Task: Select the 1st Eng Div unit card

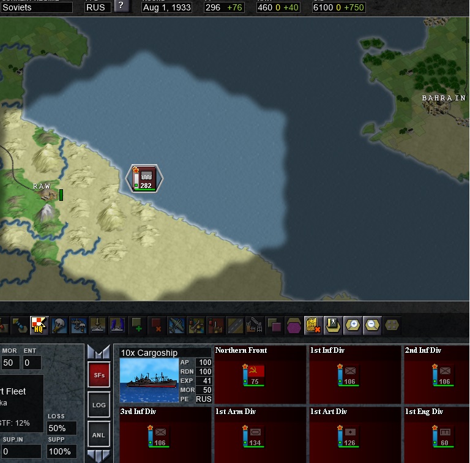Action: pyautogui.click(x=437, y=435)
